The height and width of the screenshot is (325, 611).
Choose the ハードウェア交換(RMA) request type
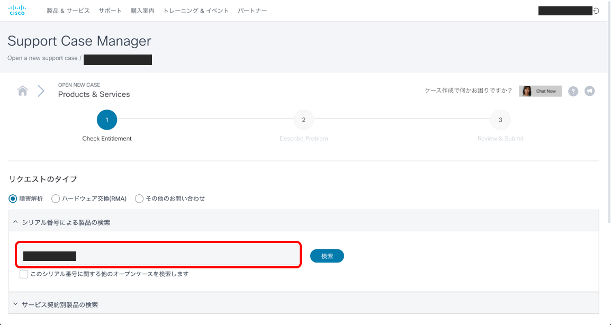click(56, 198)
